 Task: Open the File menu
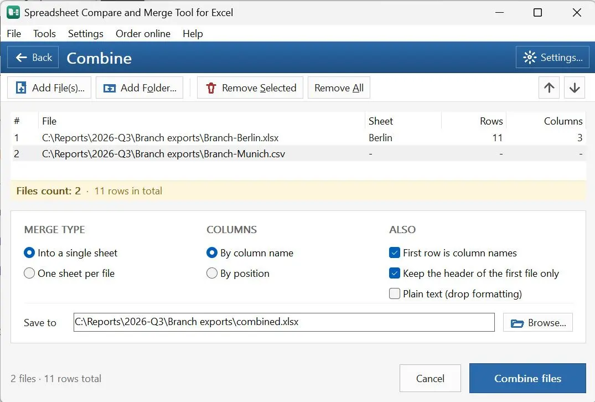[x=14, y=34]
